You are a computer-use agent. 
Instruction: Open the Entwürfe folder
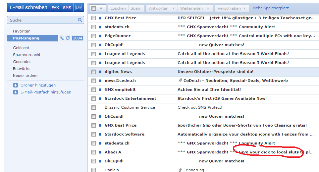point(21,68)
